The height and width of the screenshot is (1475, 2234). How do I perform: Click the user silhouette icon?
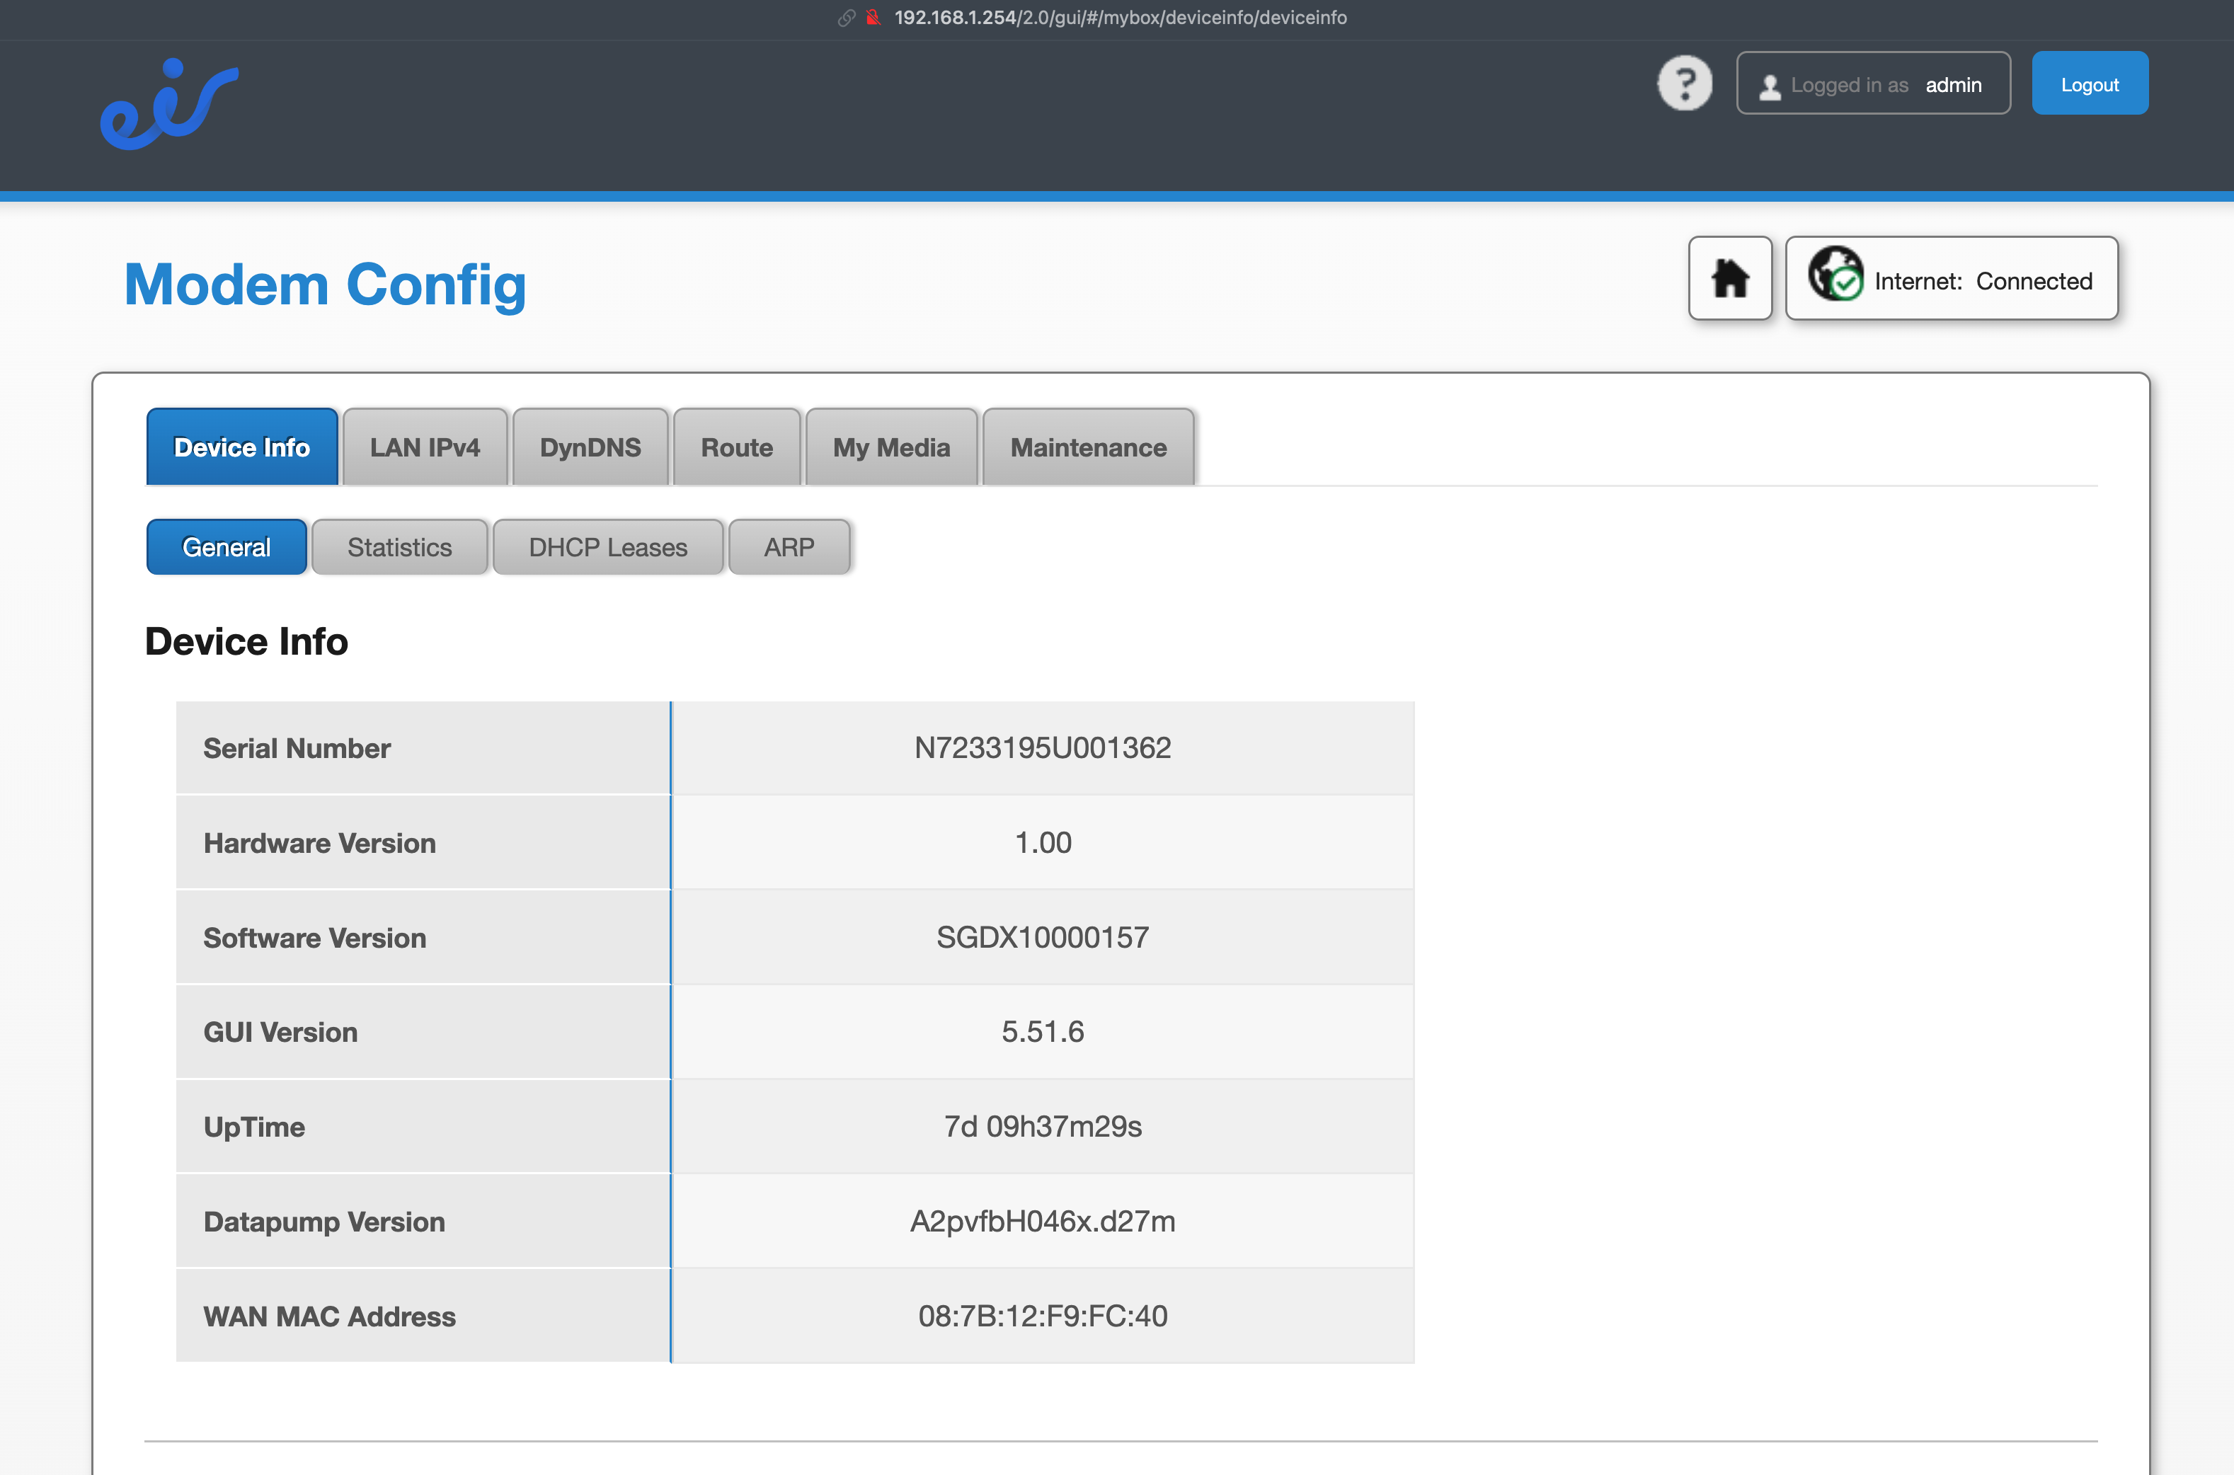point(1770,86)
